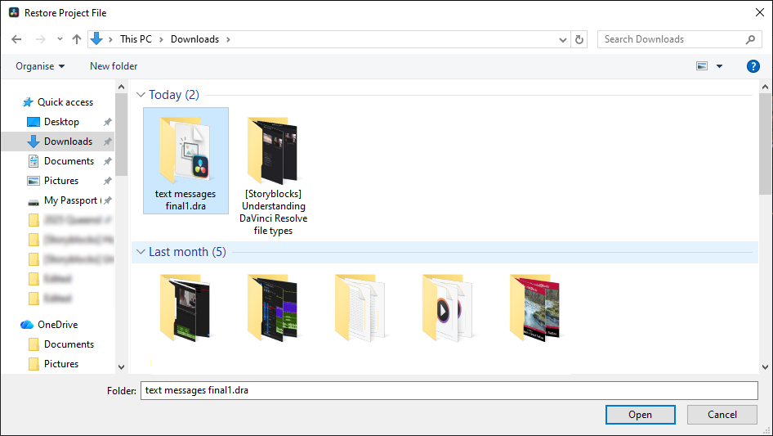Expand the chevron after This PC in path

(161, 39)
